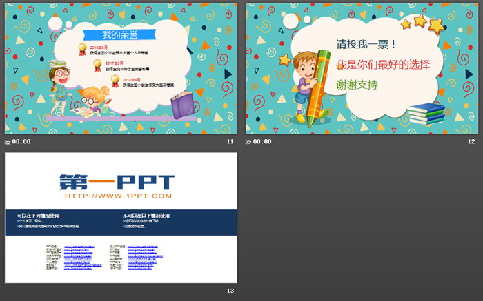
Task: Select the slide 13 thumbnail with 第一PPT logo
Action: tap(121, 217)
